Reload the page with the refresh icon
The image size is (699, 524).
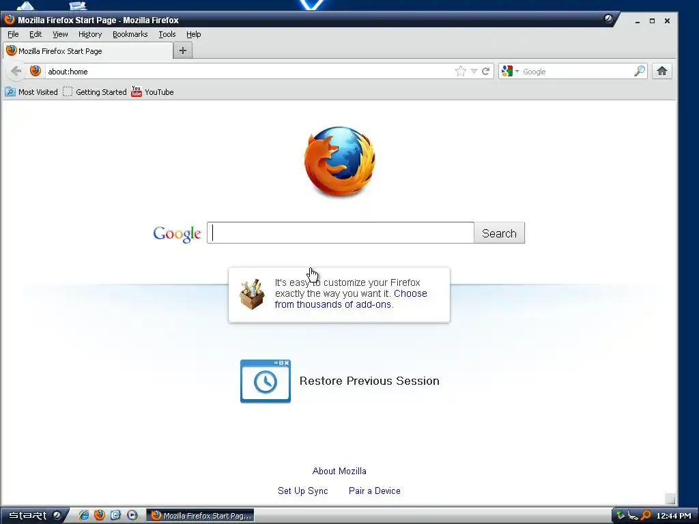(486, 71)
